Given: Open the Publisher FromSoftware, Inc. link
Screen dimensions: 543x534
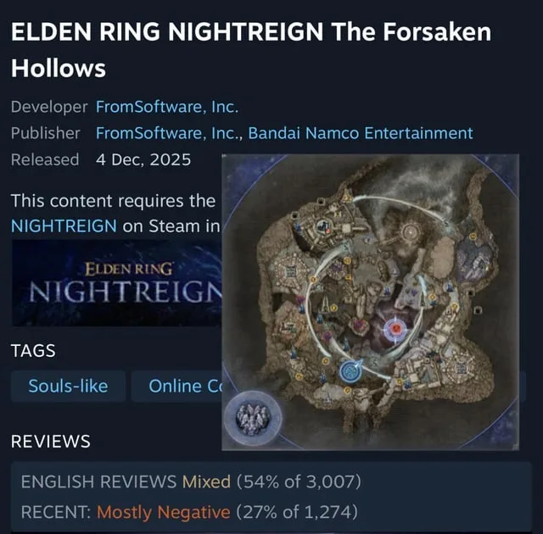Looking at the screenshot, I should click(169, 133).
